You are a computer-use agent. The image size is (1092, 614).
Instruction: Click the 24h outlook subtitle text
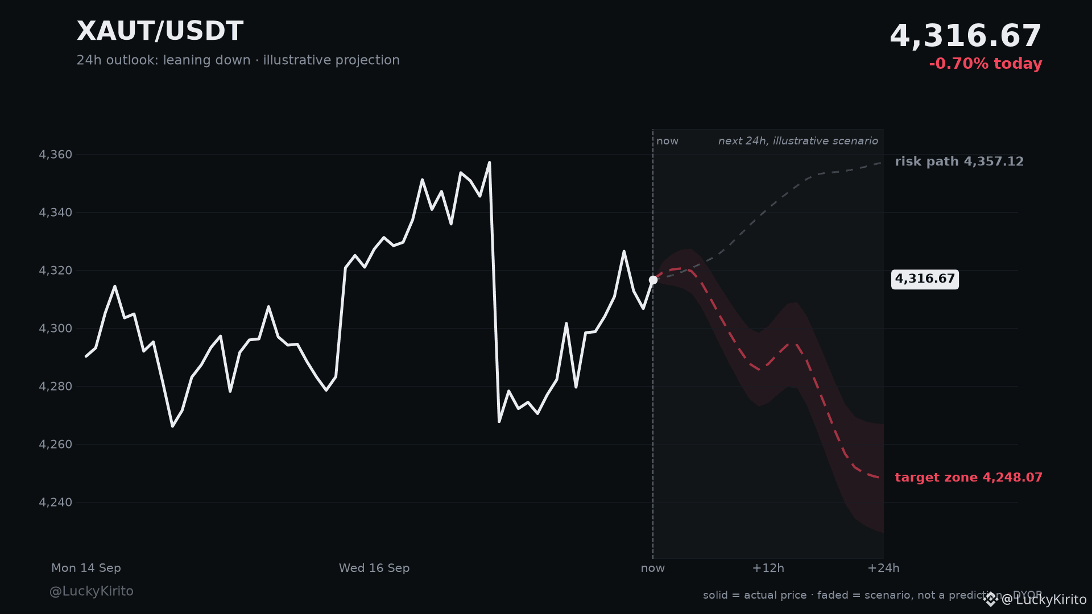tap(238, 60)
